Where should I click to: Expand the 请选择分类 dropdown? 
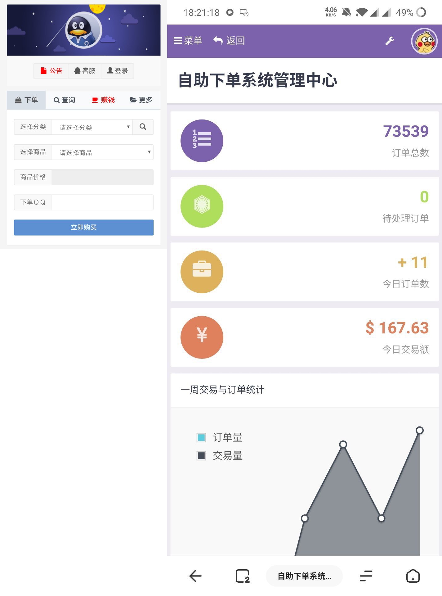point(92,127)
